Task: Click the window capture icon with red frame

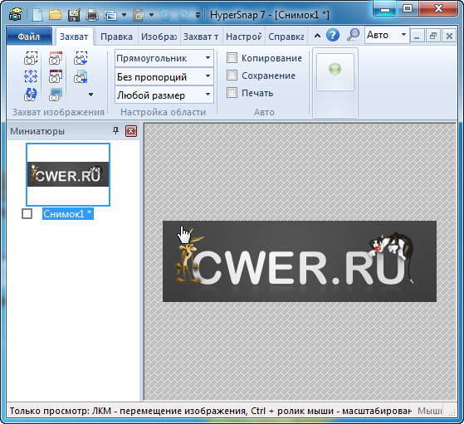Action: (56, 58)
